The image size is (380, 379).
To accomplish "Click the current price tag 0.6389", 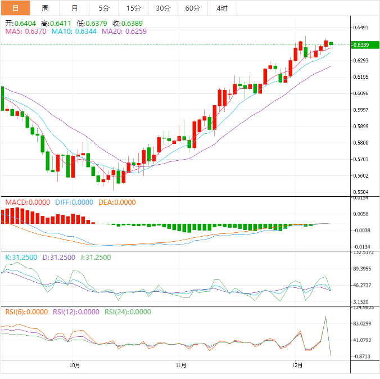I will 360,44.
